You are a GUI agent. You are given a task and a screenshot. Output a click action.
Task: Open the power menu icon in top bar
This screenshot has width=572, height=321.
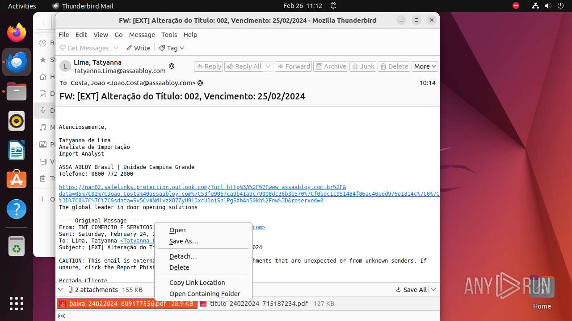(x=560, y=6)
